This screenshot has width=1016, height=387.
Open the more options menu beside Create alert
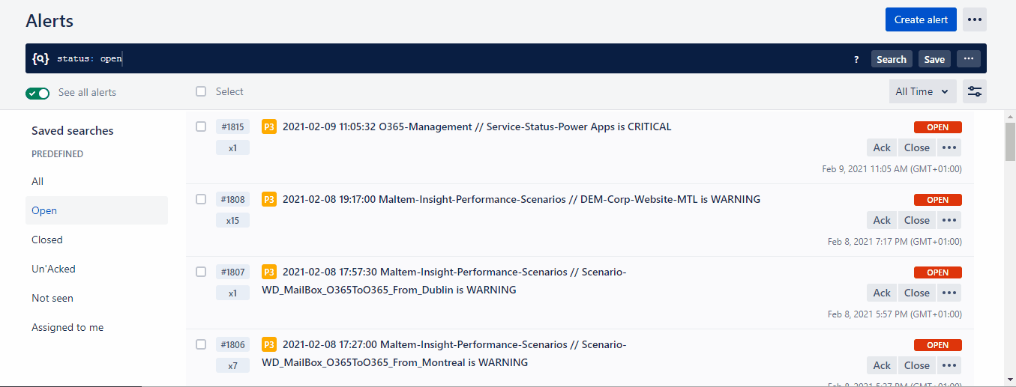click(974, 19)
